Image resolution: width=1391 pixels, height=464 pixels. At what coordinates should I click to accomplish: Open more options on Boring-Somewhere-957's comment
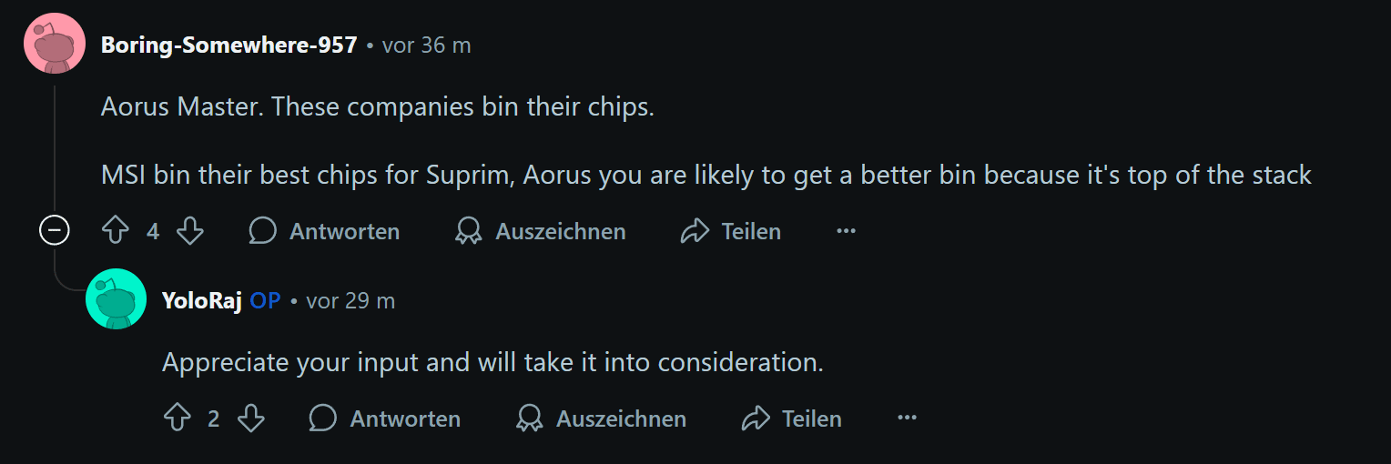click(846, 232)
